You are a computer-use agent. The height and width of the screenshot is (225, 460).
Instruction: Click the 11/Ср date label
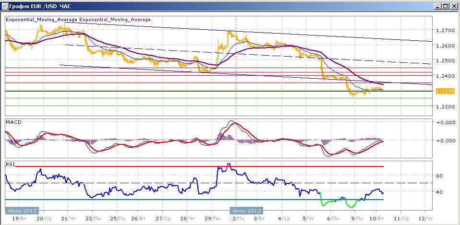[x=401, y=219]
